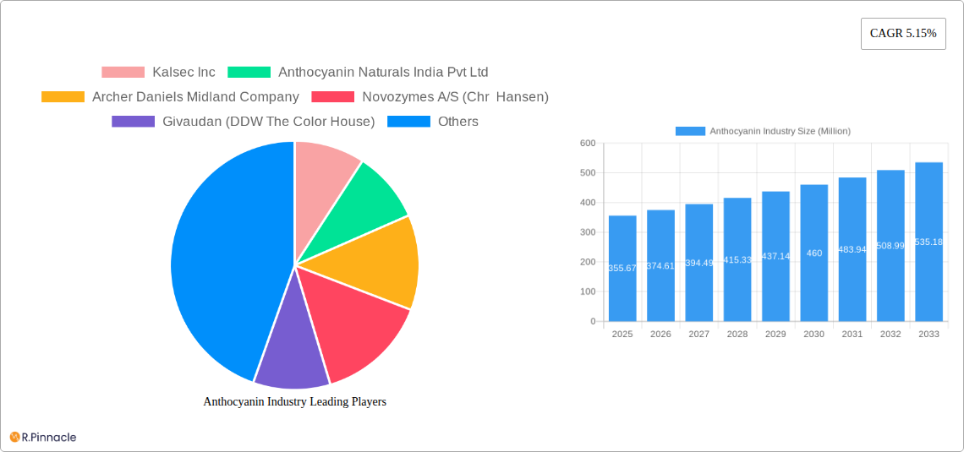This screenshot has width=964, height=452.
Task: Click the 2025 bar showing 355.67
Action: pos(622,269)
